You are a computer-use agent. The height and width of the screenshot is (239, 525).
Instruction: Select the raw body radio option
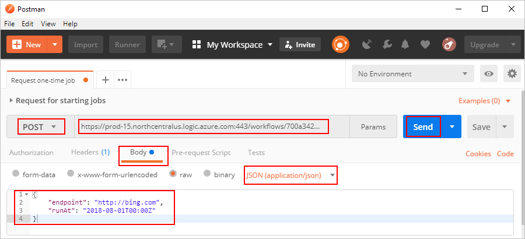tap(173, 173)
